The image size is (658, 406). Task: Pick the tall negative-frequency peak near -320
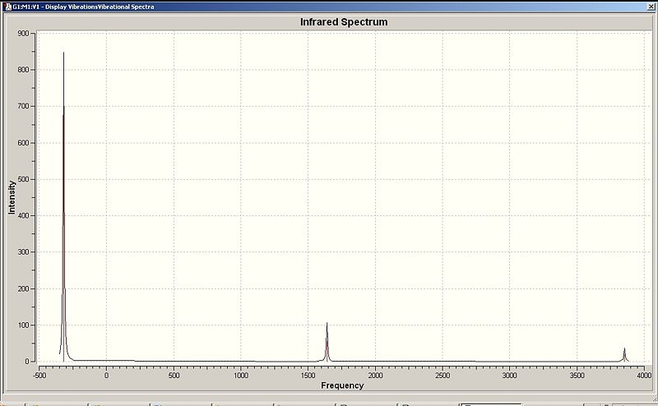tap(64, 205)
